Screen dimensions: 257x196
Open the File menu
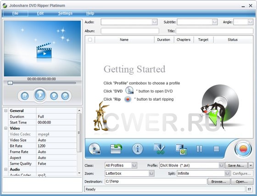[x=16, y=13]
